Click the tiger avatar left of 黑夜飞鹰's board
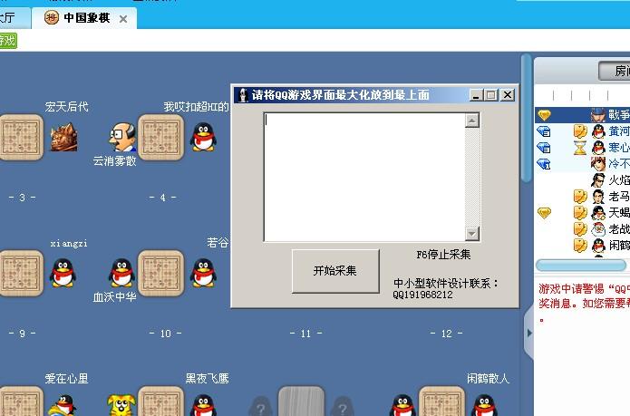Image resolution: width=630 pixels, height=416 pixels. [x=121, y=405]
